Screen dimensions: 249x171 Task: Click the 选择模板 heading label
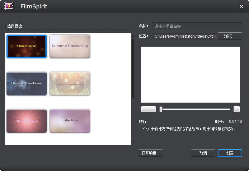15,26
